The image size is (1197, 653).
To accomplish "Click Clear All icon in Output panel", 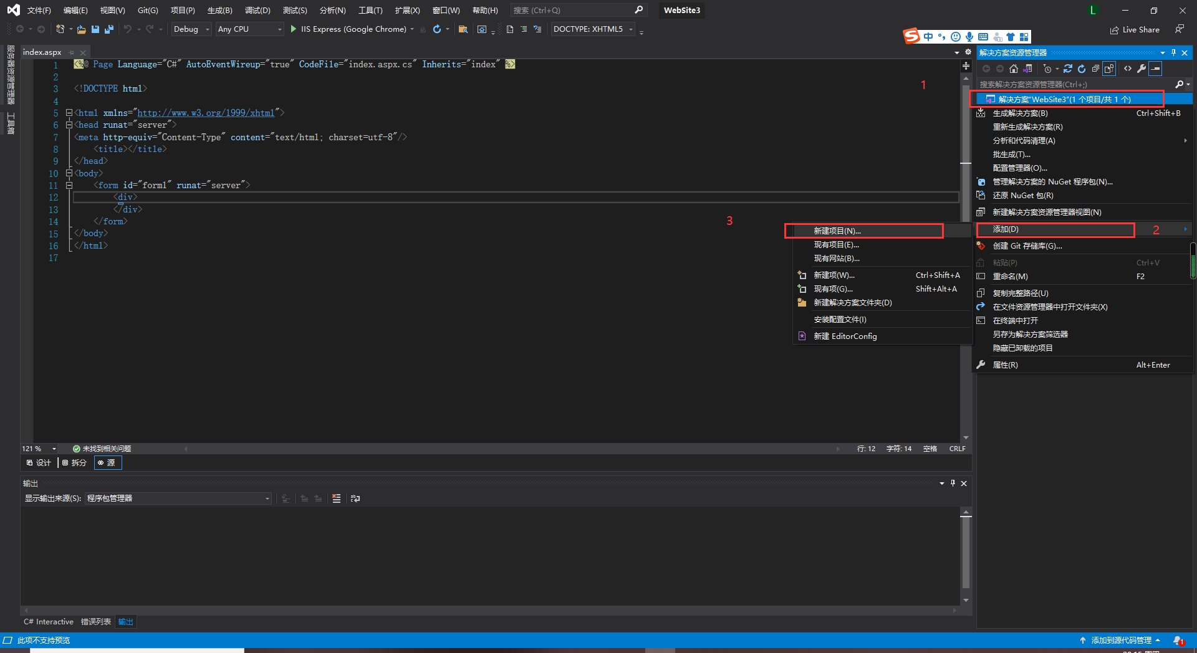I will coord(337,498).
